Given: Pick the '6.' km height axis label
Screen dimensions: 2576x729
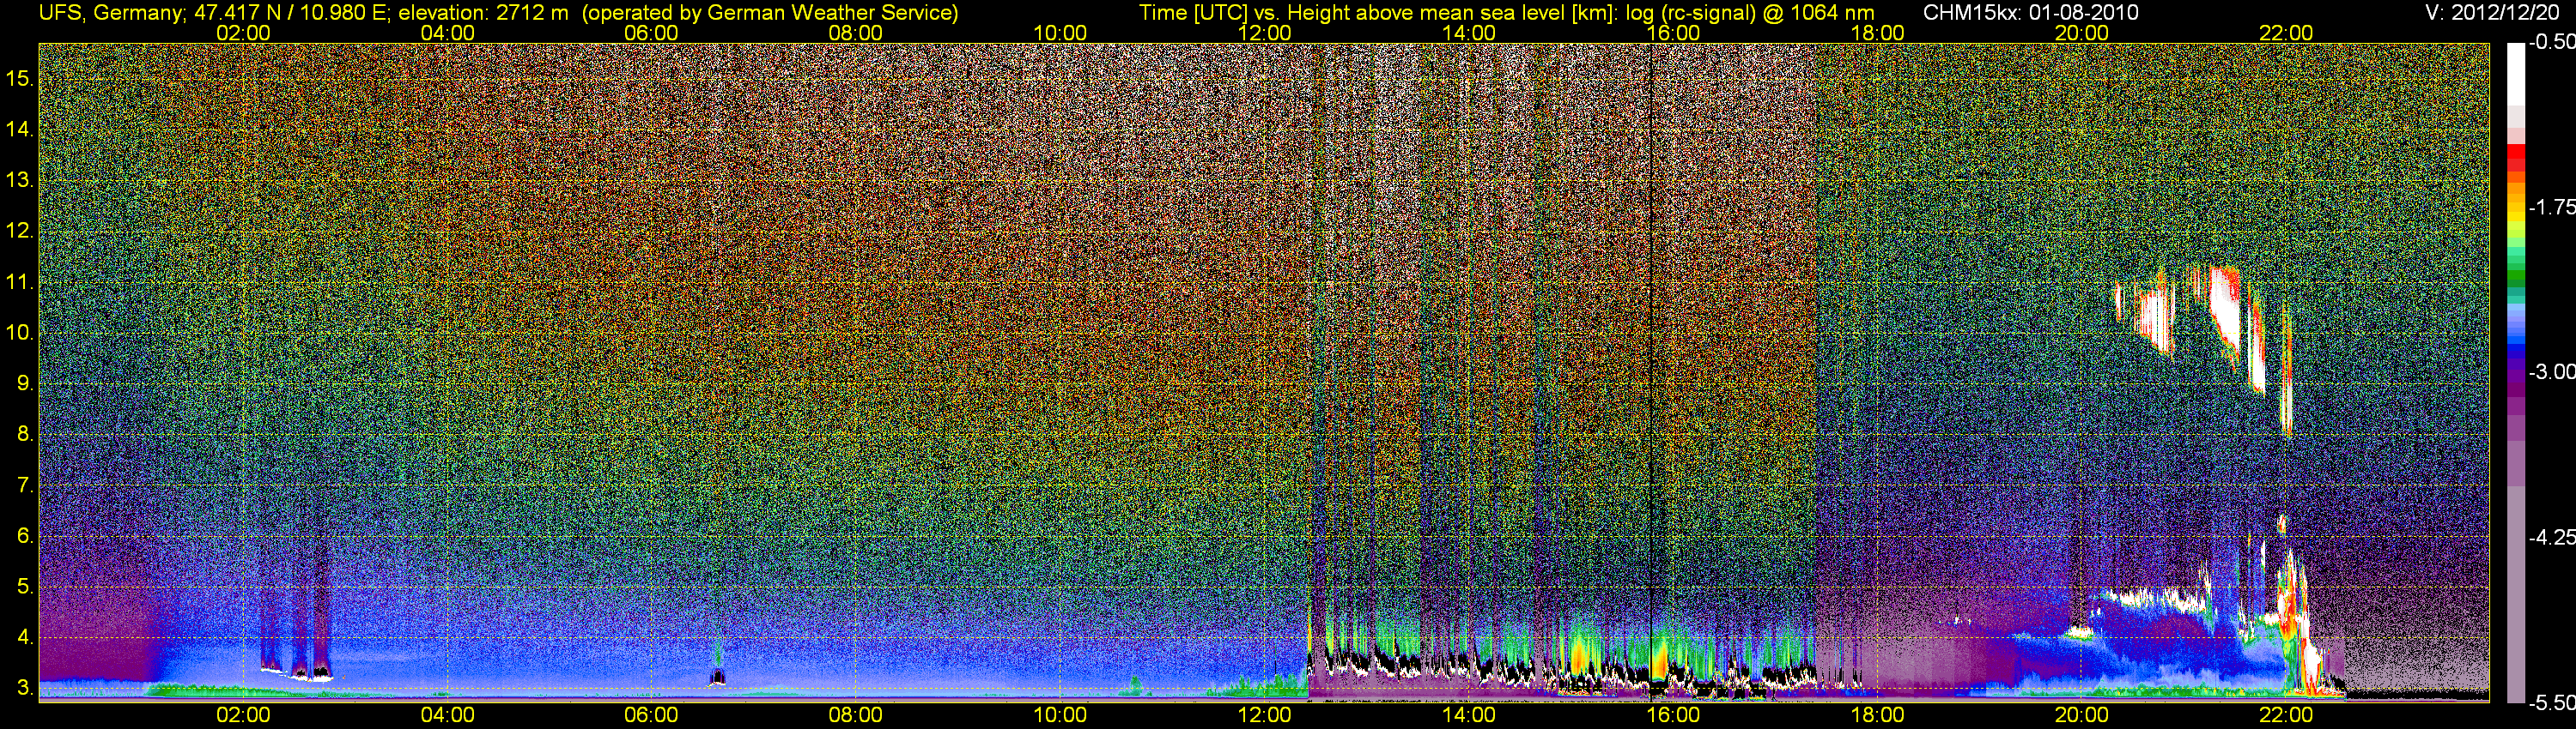Looking at the screenshot, I should pyautogui.click(x=25, y=536).
